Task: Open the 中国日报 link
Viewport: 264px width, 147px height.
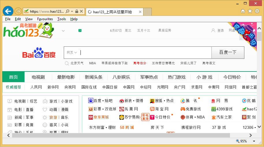Action: (x=110, y=87)
